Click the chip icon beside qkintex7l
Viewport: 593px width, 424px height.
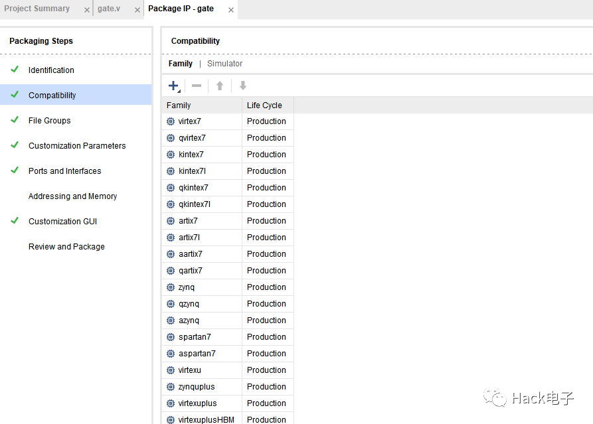pos(171,204)
